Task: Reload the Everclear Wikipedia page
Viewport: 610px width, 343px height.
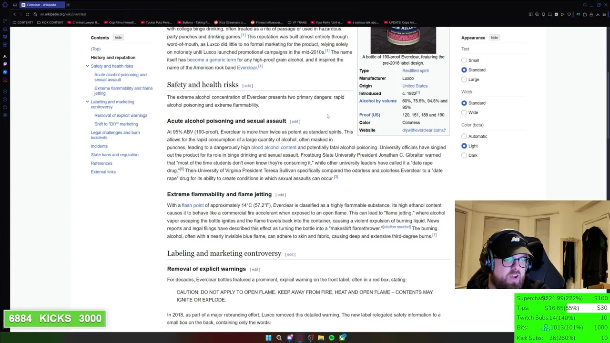Action: [27, 14]
